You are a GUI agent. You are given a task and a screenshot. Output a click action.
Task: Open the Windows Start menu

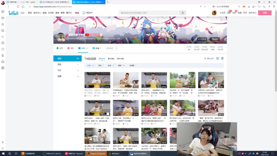pos(3,153)
